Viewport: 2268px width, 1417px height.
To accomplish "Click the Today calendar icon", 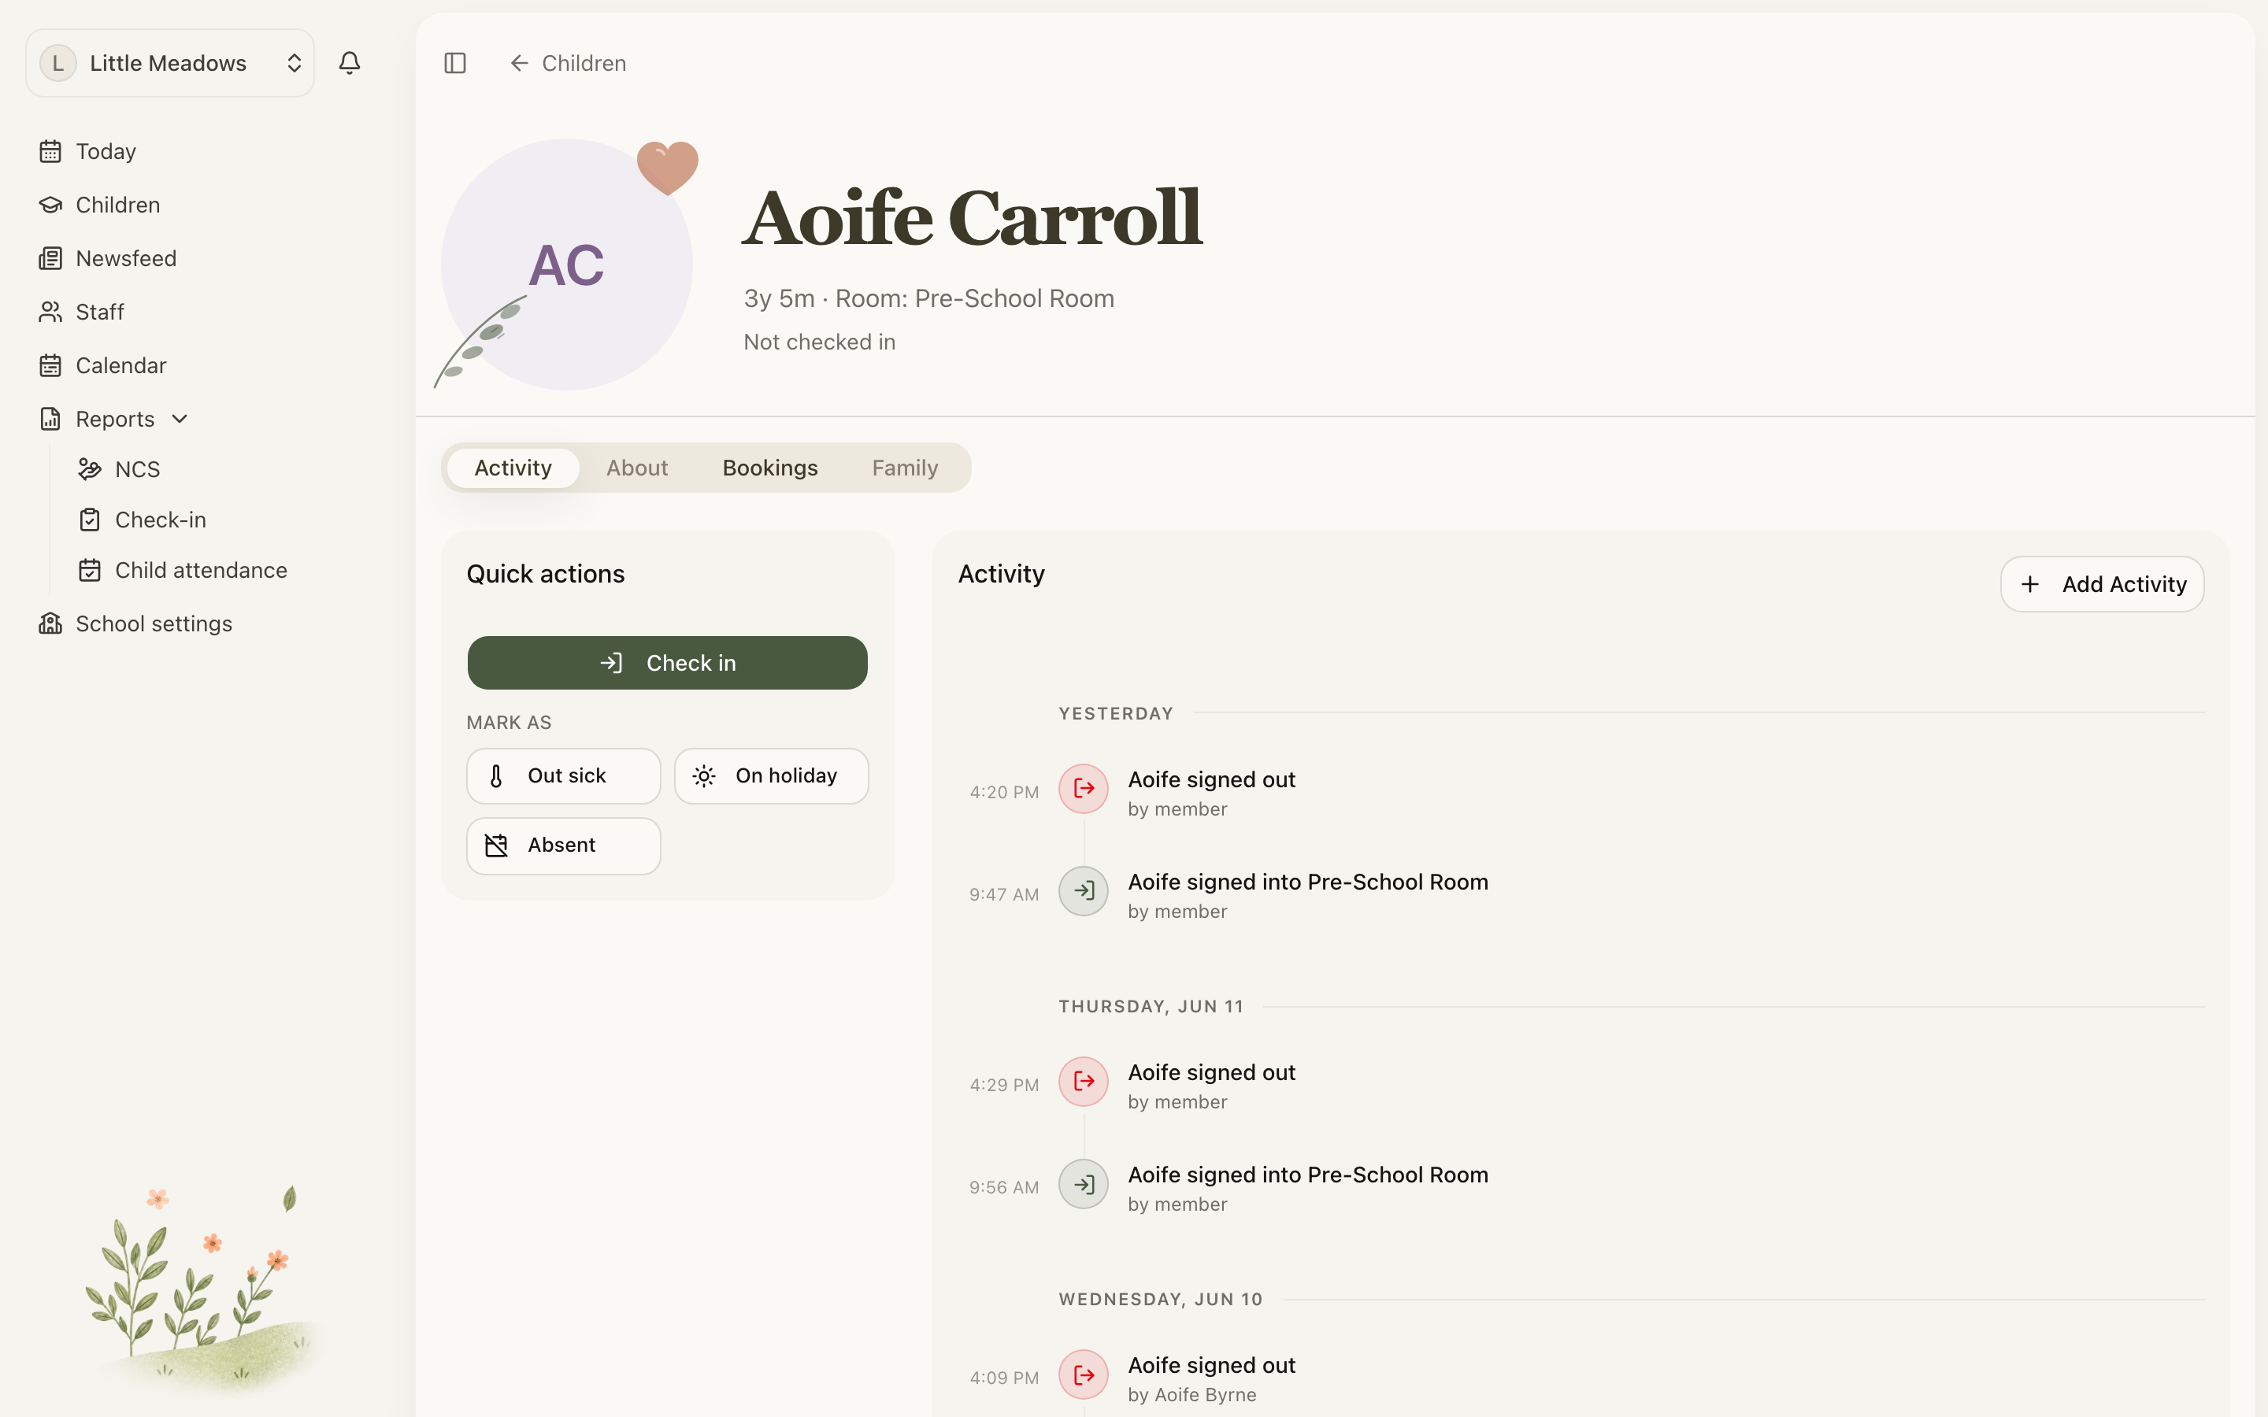I will pyautogui.click(x=50, y=151).
